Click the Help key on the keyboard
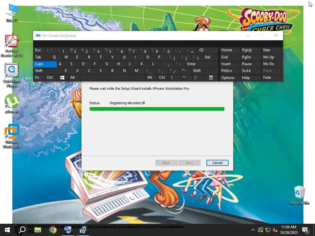The width and height of the screenshot is (315, 236). click(x=250, y=78)
